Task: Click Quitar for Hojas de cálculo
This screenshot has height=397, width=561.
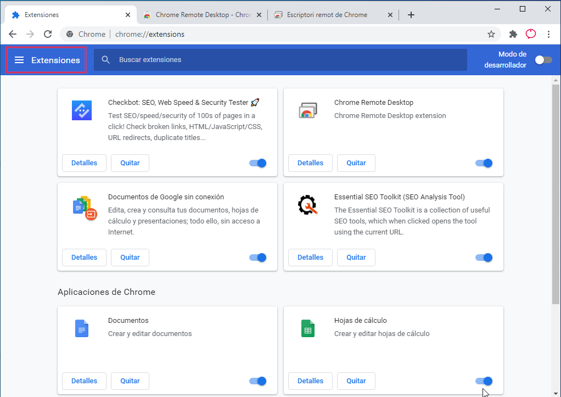Action: pos(356,381)
